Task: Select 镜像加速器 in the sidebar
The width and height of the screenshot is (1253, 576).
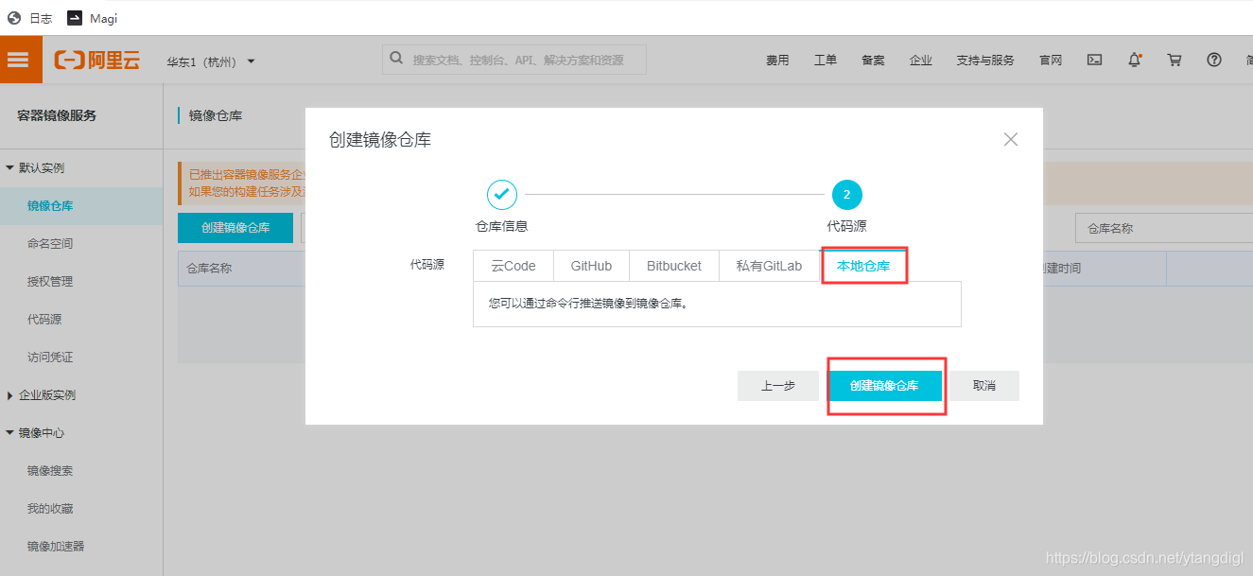Action: [56, 546]
